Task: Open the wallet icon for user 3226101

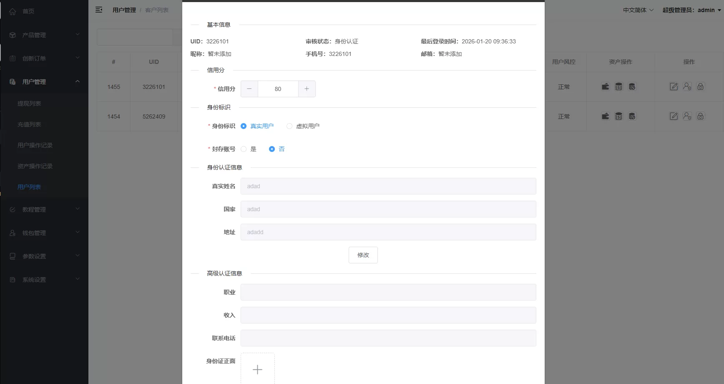Action: (x=605, y=86)
